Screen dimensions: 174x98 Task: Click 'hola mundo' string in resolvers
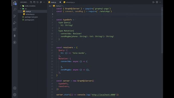pos(79,53)
